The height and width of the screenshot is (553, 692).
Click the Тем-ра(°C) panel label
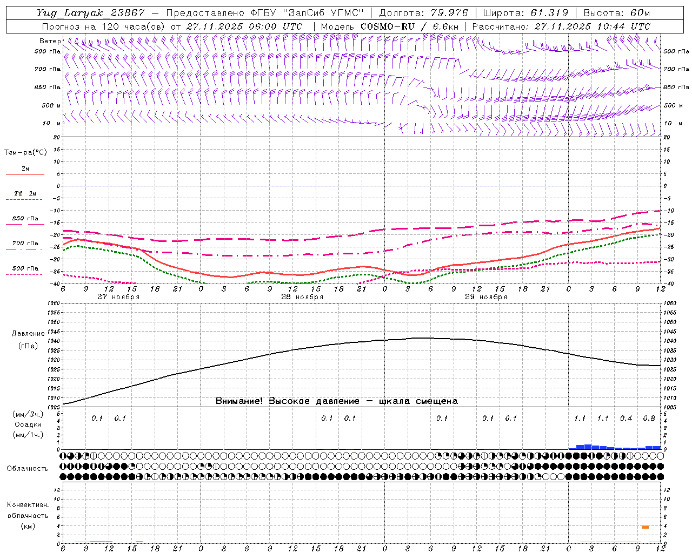[x=25, y=153]
